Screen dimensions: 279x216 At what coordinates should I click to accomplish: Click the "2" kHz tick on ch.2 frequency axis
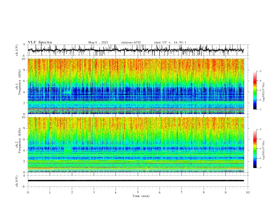click(x=24, y=161)
